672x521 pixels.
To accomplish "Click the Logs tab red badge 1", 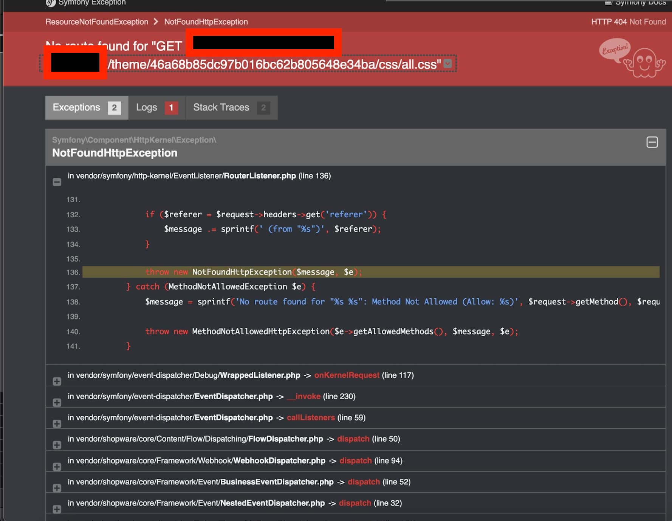I will point(171,108).
